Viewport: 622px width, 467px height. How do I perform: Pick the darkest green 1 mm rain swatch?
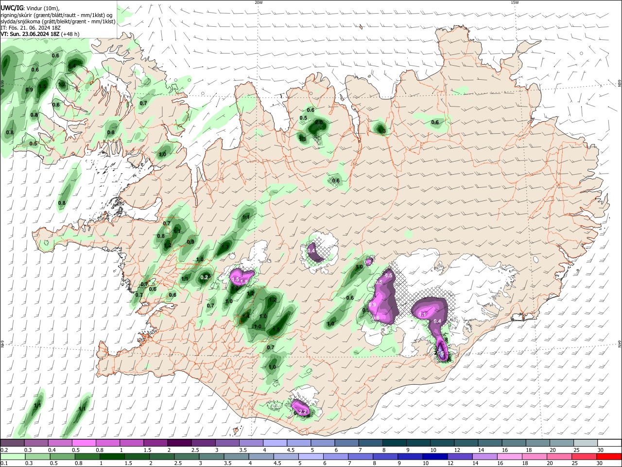pos(112,457)
